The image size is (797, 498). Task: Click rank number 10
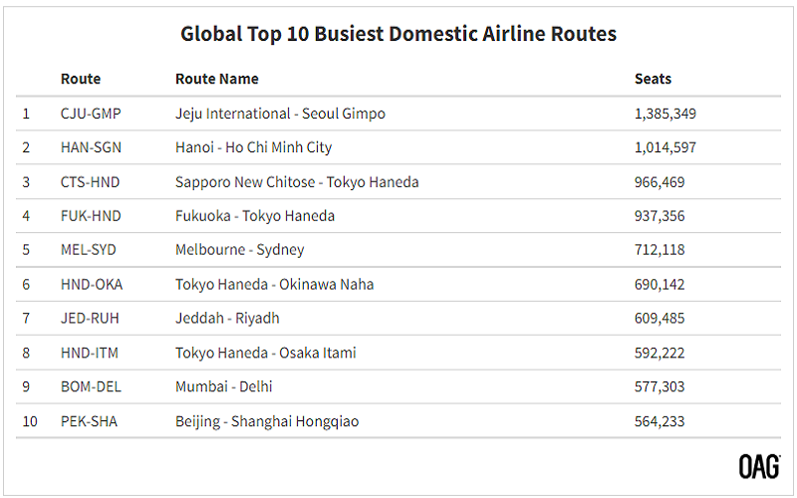tap(30, 421)
